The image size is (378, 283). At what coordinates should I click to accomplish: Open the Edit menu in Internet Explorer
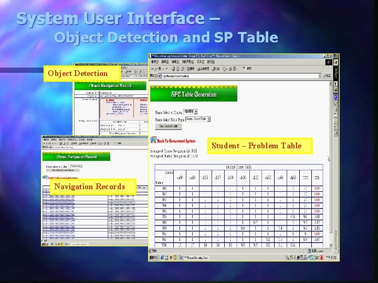(x=165, y=62)
